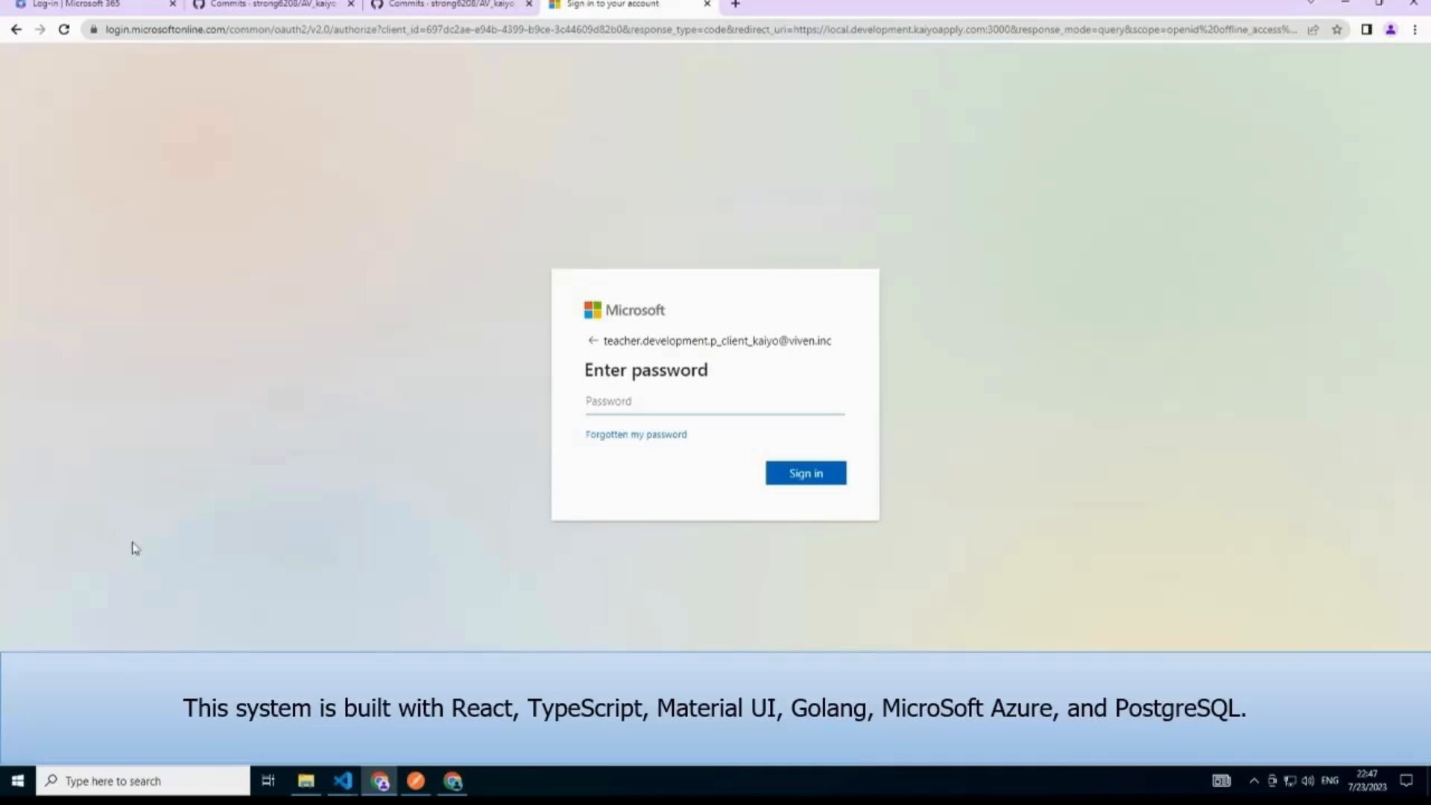This screenshot has width=1431, height=805.
Task: Switch to the second GitHub Commits tab
Action: (450, 4)
